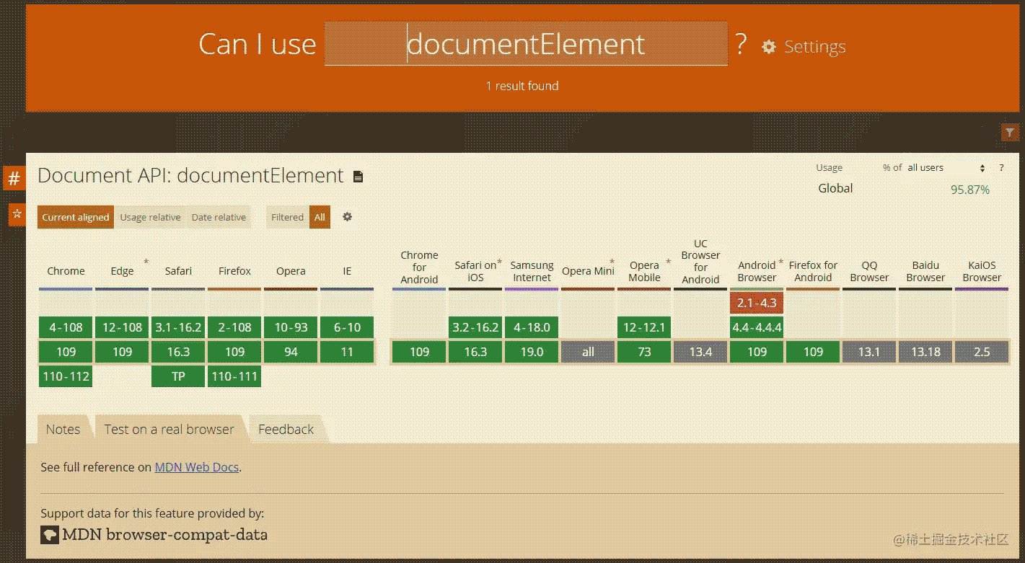Open the spec document icon beside title
The height and width of the screenshot is (563, 1025).
(358, 177)
